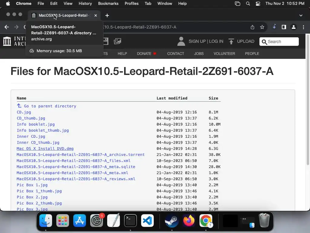Open the Archive images icon

point(117,41)
